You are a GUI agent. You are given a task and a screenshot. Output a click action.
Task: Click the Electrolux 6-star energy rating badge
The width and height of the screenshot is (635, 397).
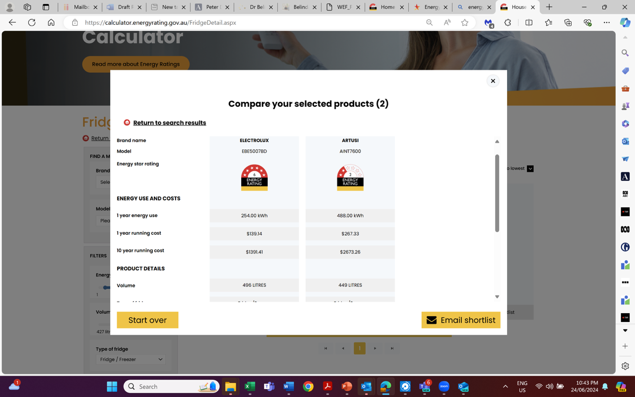point(254,178)
